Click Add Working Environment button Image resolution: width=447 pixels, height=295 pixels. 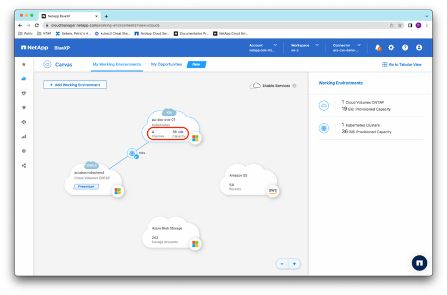click(75, 85)
